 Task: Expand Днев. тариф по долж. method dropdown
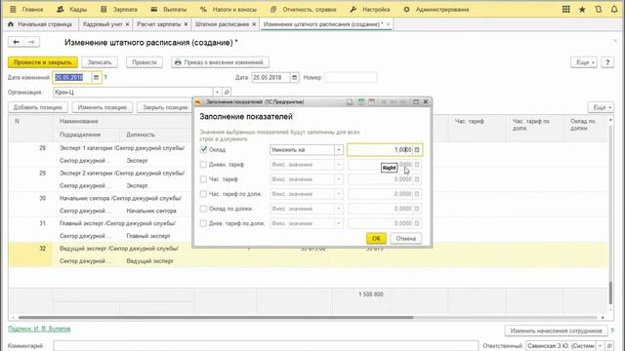point(339,223)
